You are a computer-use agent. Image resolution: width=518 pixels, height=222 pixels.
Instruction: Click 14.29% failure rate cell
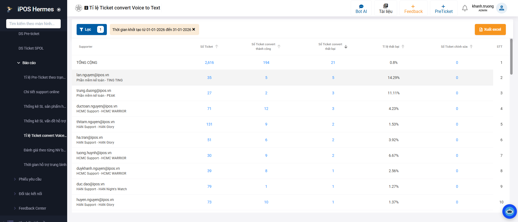click(x=394, y=78)
